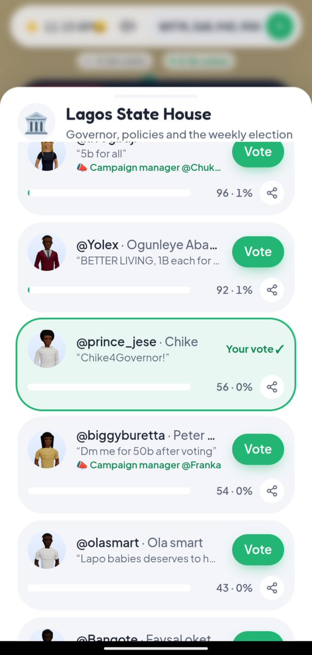Share @olasmart's candidate card
The width and height of the screenshot is (312, 655).
[272, 588]
